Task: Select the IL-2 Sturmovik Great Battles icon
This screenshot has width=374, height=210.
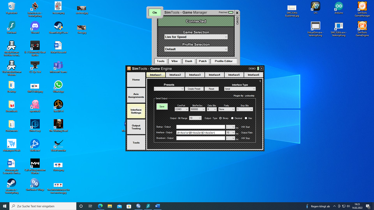Action: pos(35,49)
